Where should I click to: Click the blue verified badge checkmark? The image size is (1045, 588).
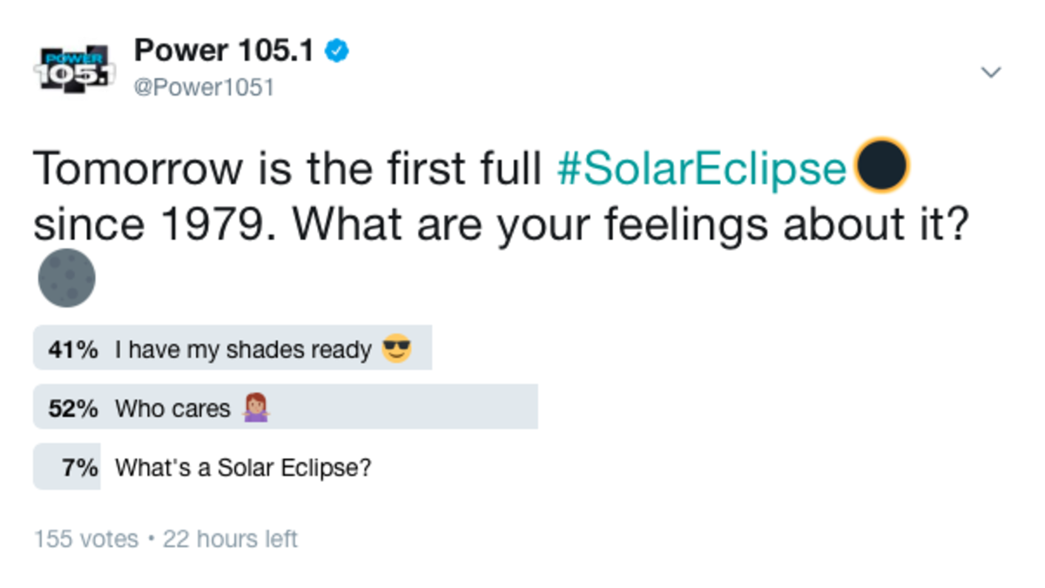338,52
